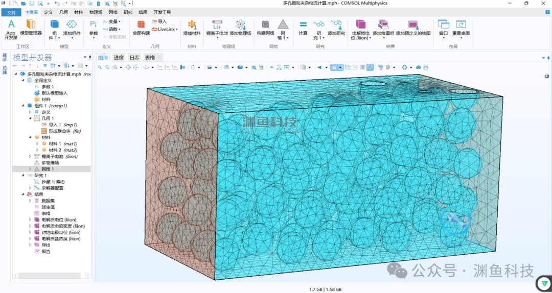Toggle the speaker-shaped scene light button
Viewport: 552px width, 293px height.
(319, 67)
